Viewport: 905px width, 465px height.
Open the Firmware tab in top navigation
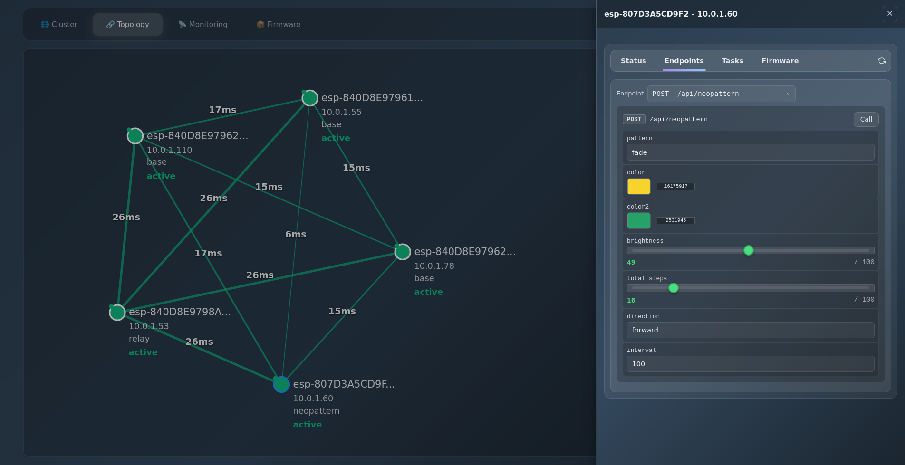(x=279, y=25)
